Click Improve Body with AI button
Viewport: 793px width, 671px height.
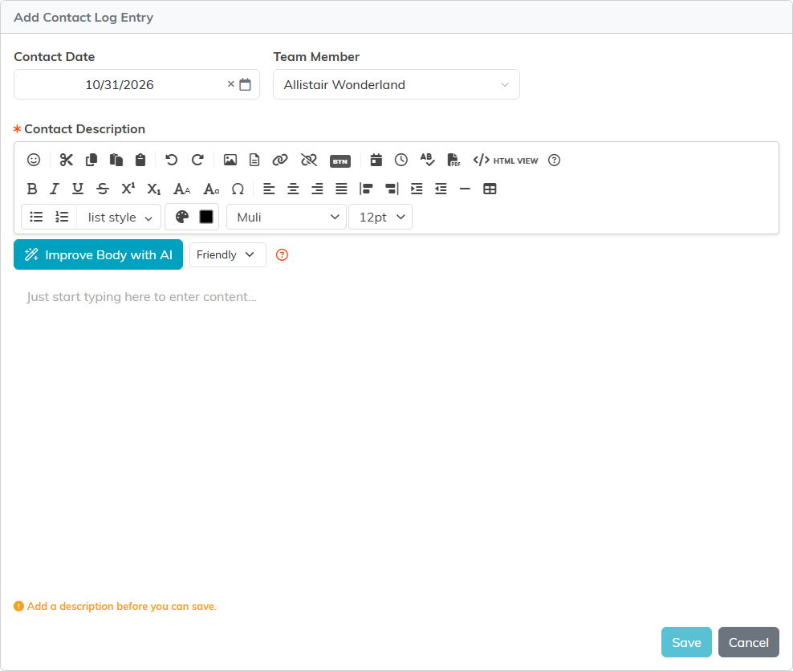pos(98,254)
